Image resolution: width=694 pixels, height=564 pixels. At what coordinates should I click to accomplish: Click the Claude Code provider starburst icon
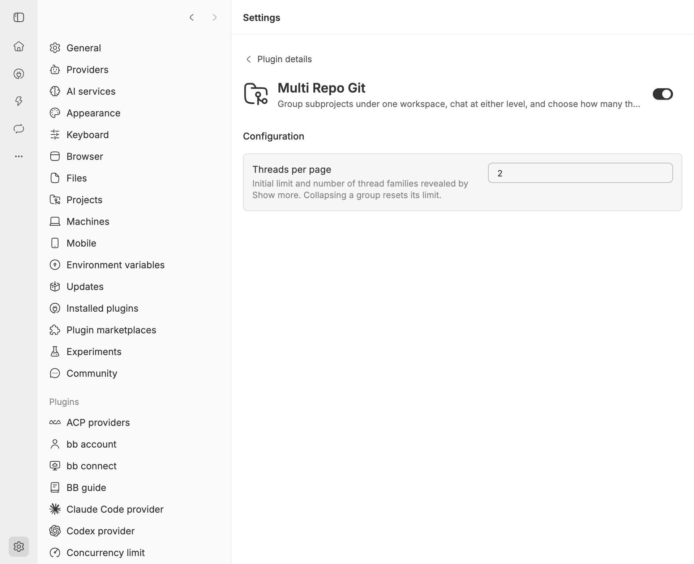pyautogui.click(x=55, y=509)
